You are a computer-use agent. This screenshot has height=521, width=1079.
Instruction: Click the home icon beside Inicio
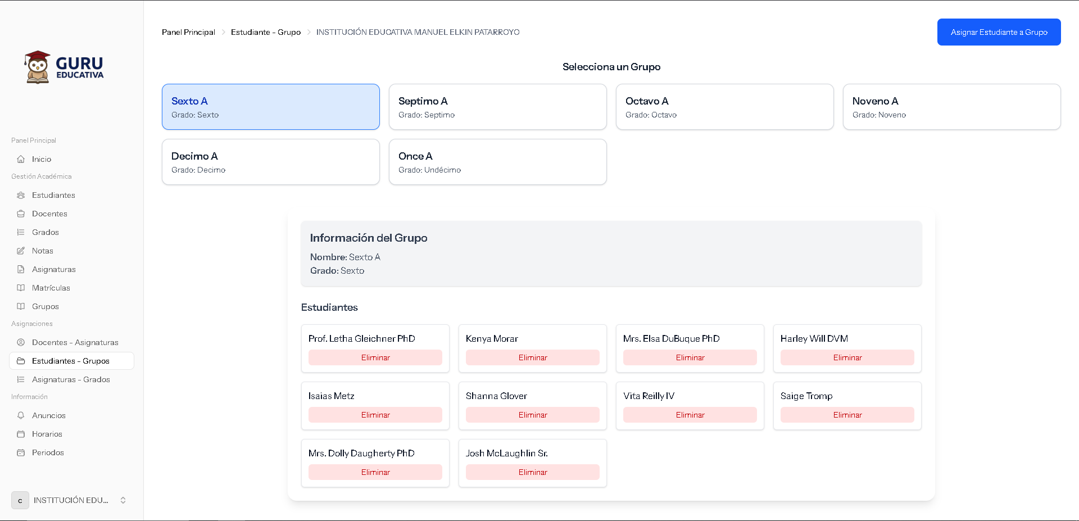(21, 159)
